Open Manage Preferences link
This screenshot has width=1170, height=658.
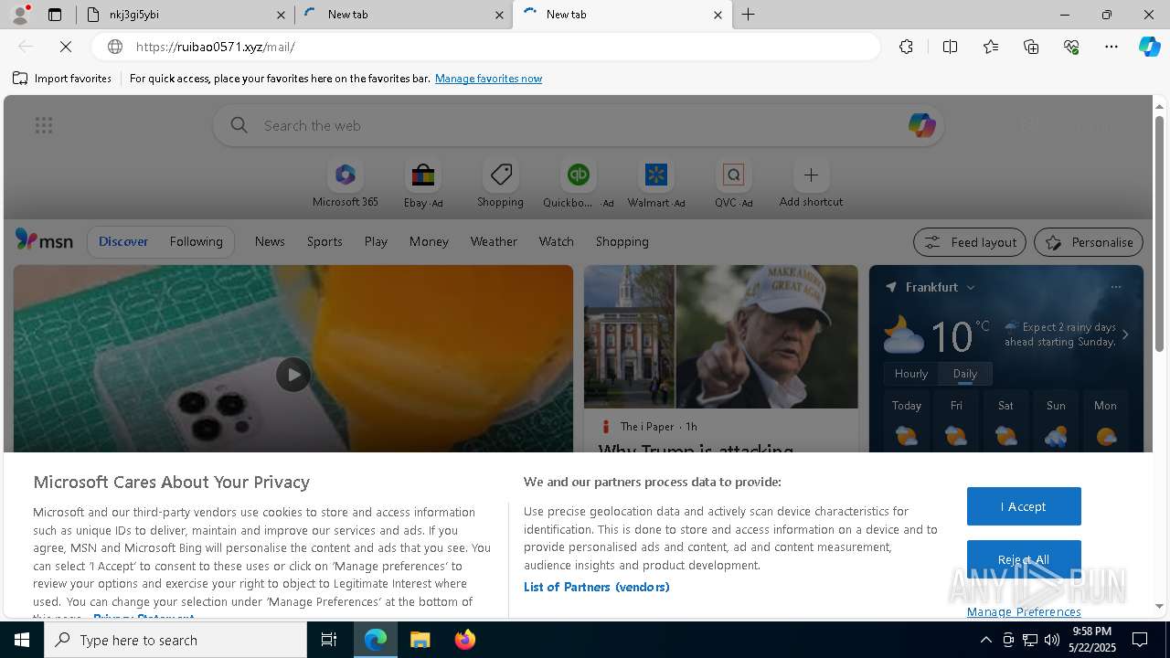point(1024,611)
